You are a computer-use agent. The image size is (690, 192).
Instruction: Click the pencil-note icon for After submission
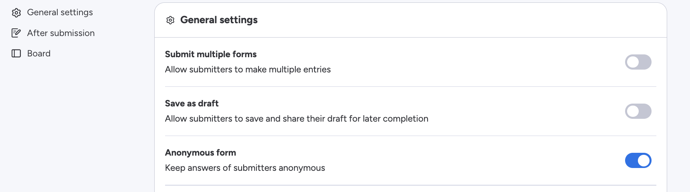coord(16,33)
